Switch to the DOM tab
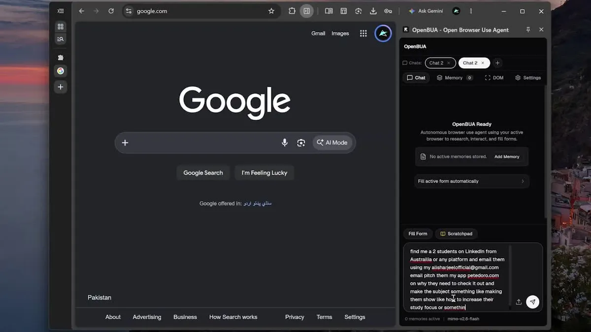 [x=494, y=78]
